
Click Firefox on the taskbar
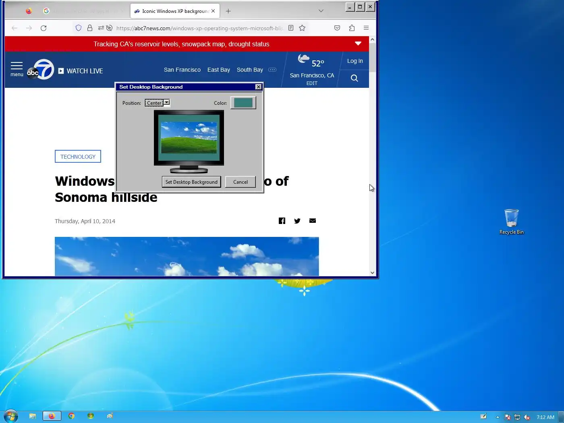coord(52,416)
